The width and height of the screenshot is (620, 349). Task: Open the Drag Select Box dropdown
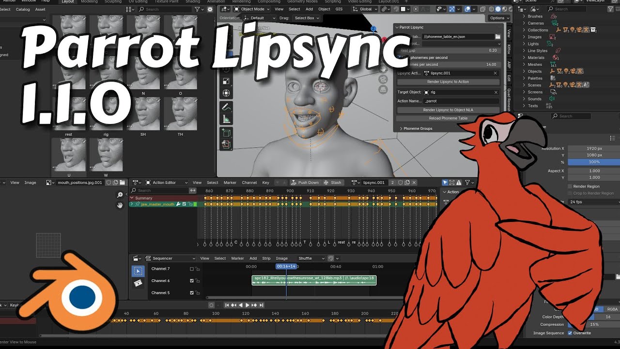[307, 18]
